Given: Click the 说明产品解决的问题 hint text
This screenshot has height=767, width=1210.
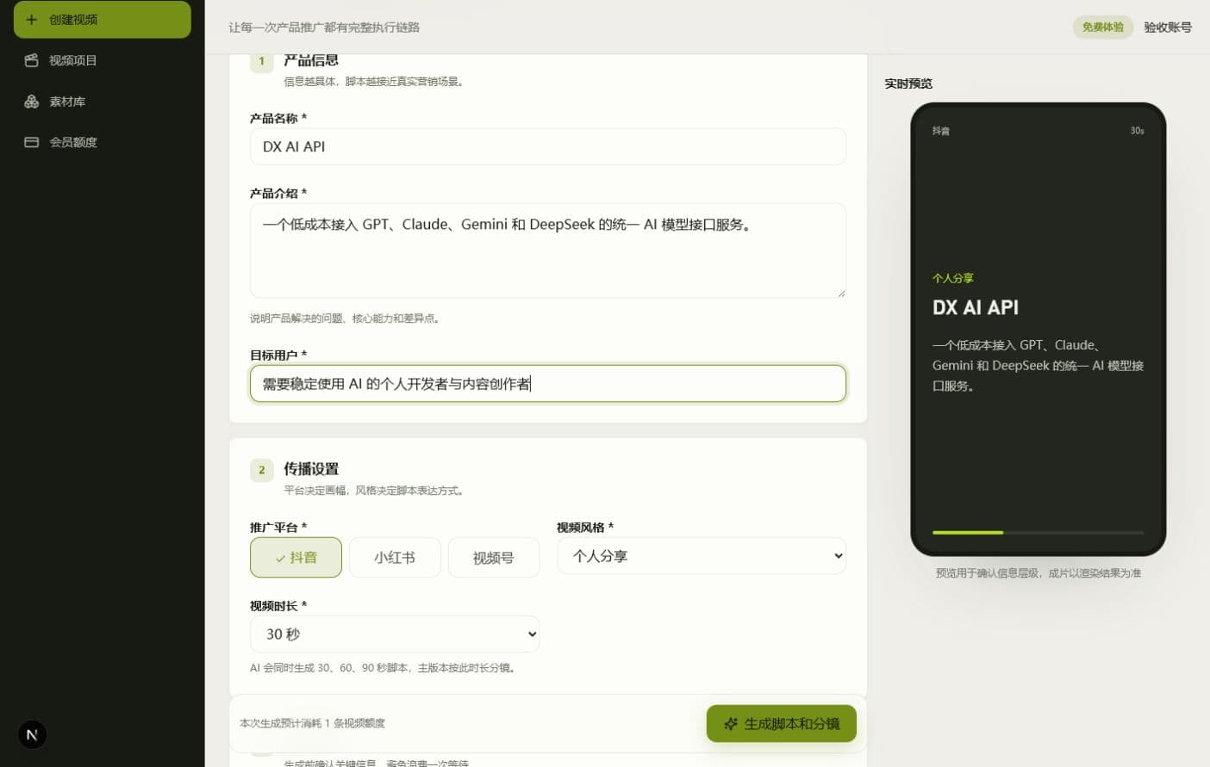Looking at the screenshot, I should pyautogui.click(x=346, y=319).
